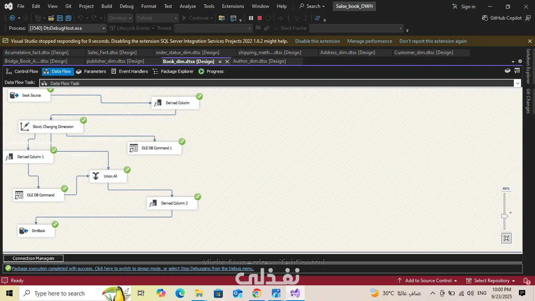Click the Navigate Backward arrow icon
This screenshot has width=535, height=301.
pyautogui.click(x=12, y=18)
